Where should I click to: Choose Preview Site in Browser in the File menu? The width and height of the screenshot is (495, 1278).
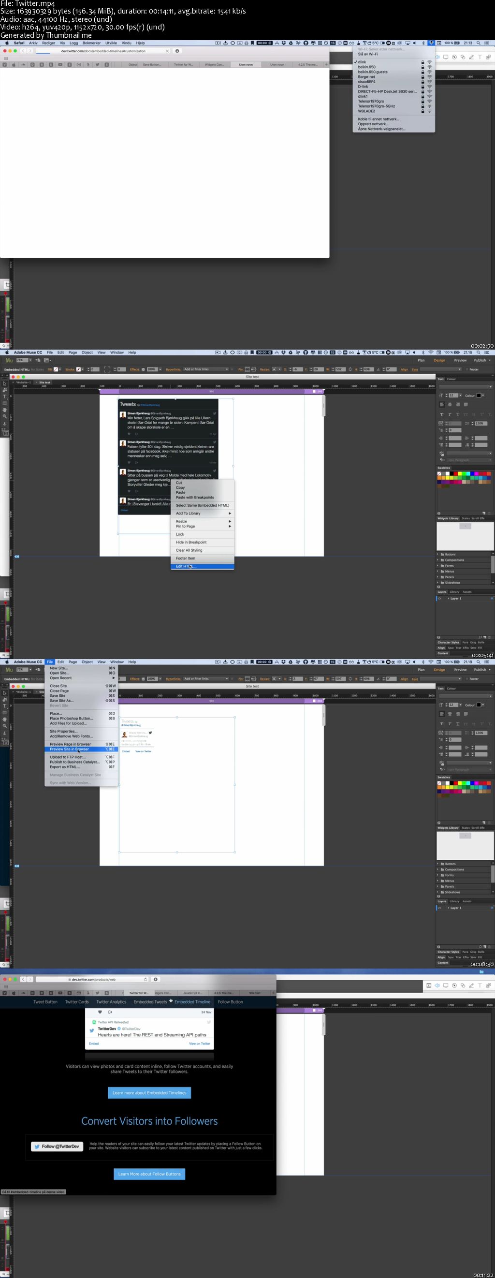[x=82, y=749]
